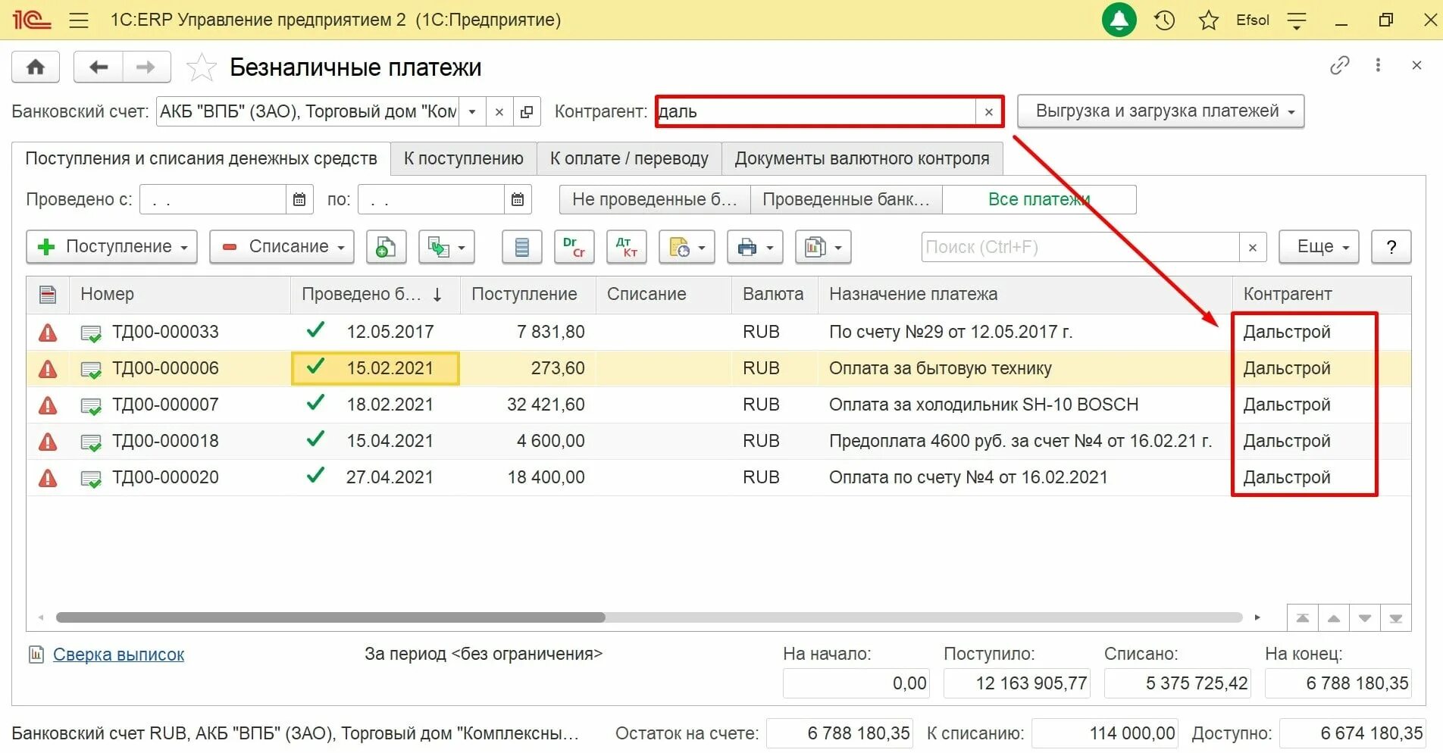Image resolution: width=1443 pixels, height=753 pixels.
Task: Click amount 32 421,60 cell
Action: (x=528, y=405)
